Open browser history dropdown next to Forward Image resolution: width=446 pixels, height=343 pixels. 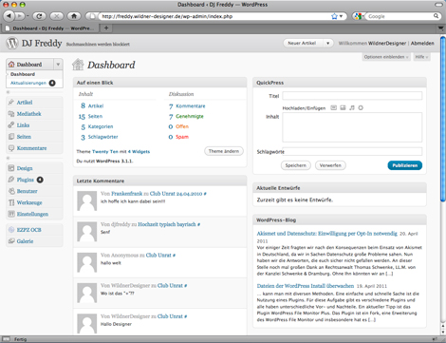click(x=28, y=16)
